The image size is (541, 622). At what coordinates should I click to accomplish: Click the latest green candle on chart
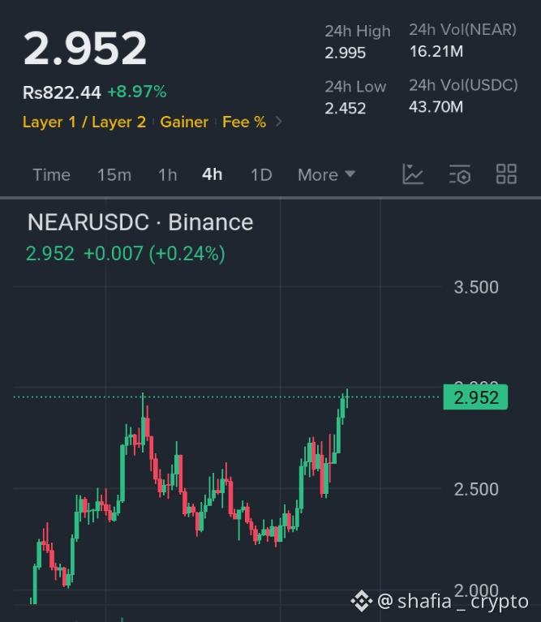[347, 398]
